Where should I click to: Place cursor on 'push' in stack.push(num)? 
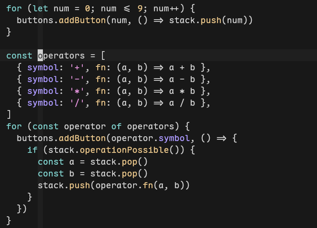(211, 20)
